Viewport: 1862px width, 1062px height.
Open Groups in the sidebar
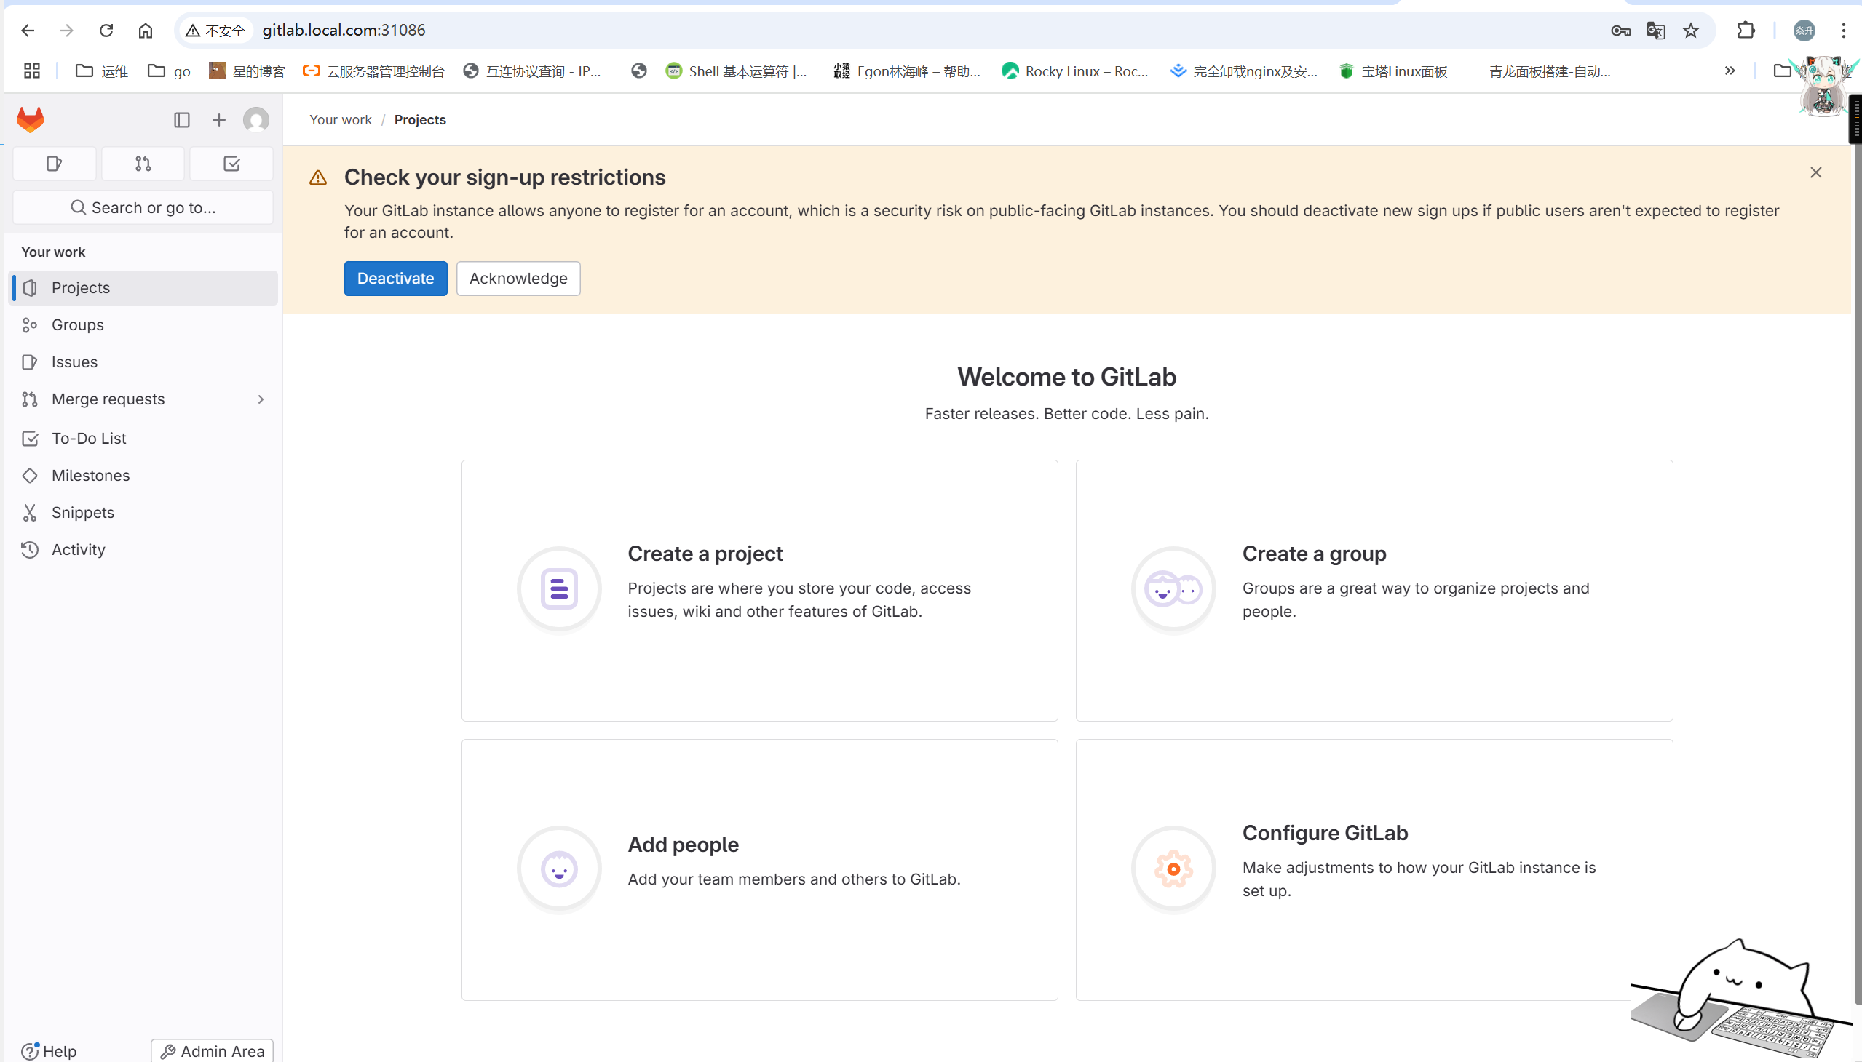point(144,325)
